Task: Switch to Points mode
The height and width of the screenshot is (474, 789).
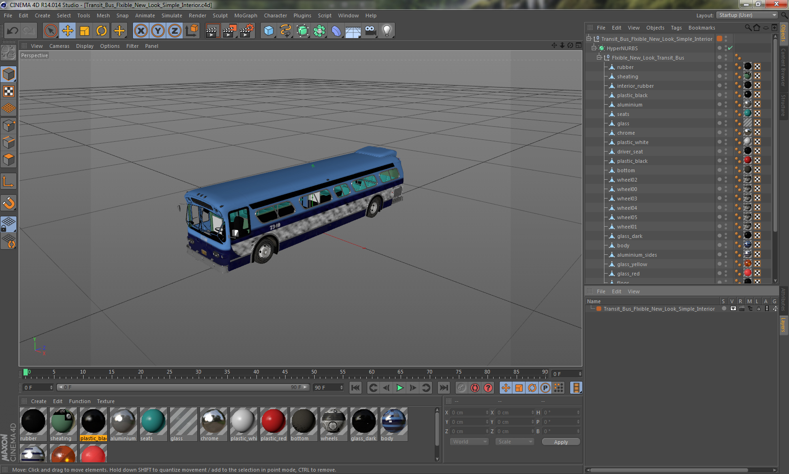Action: 8,125
